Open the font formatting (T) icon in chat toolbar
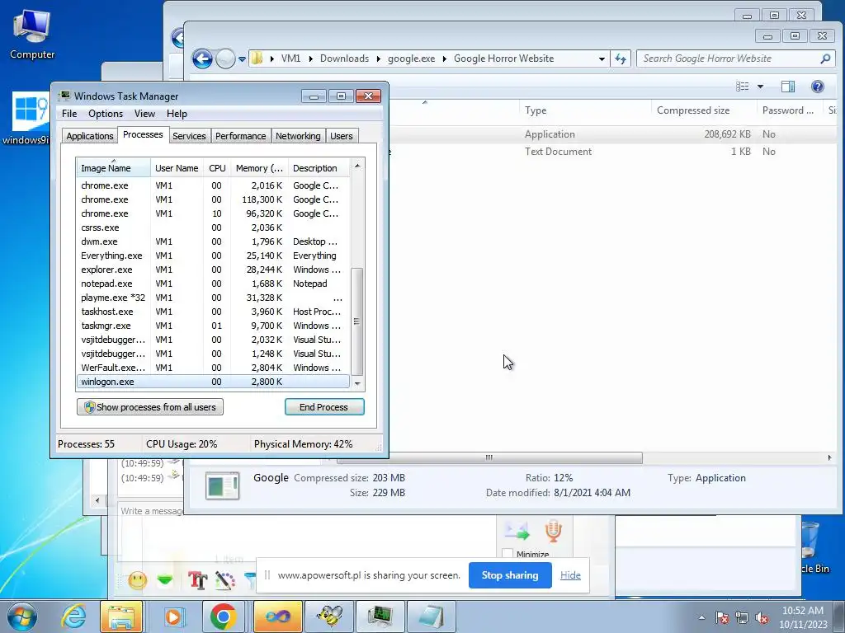Image resolution: width=845 pixels, height=633 pixels. click(x=197, y=579)
